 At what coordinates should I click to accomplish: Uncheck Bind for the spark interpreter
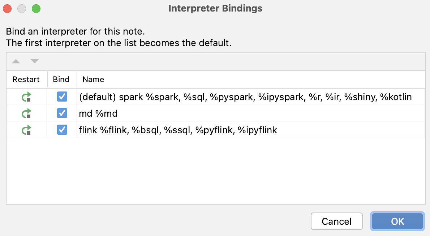62,97
